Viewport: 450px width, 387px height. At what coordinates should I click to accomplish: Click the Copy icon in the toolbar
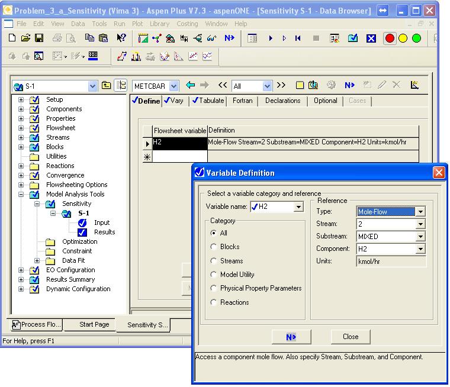tap(89, 38)
